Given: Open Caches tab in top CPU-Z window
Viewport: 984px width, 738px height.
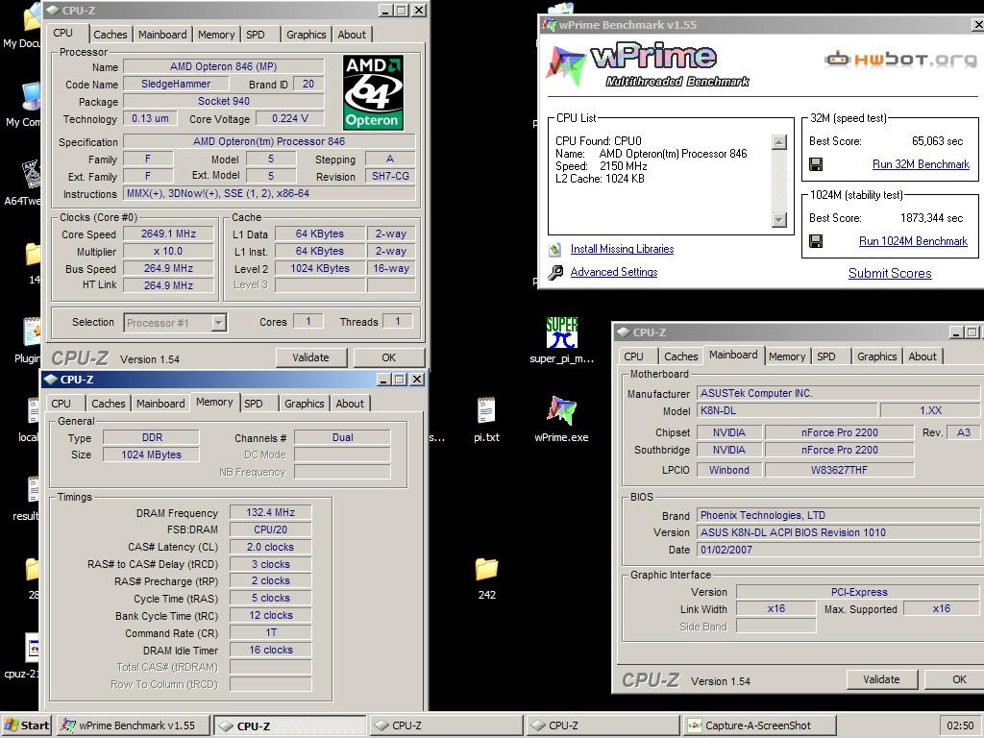Looking at the screenshot, I should coord(111,35).
